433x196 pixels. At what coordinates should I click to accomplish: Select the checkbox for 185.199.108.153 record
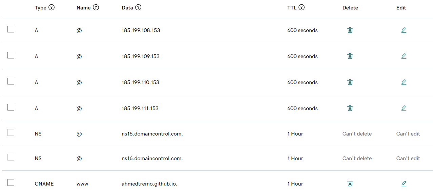point(11,29)
